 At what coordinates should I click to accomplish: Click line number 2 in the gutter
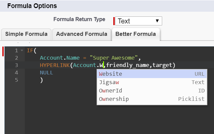pos(16,58)
